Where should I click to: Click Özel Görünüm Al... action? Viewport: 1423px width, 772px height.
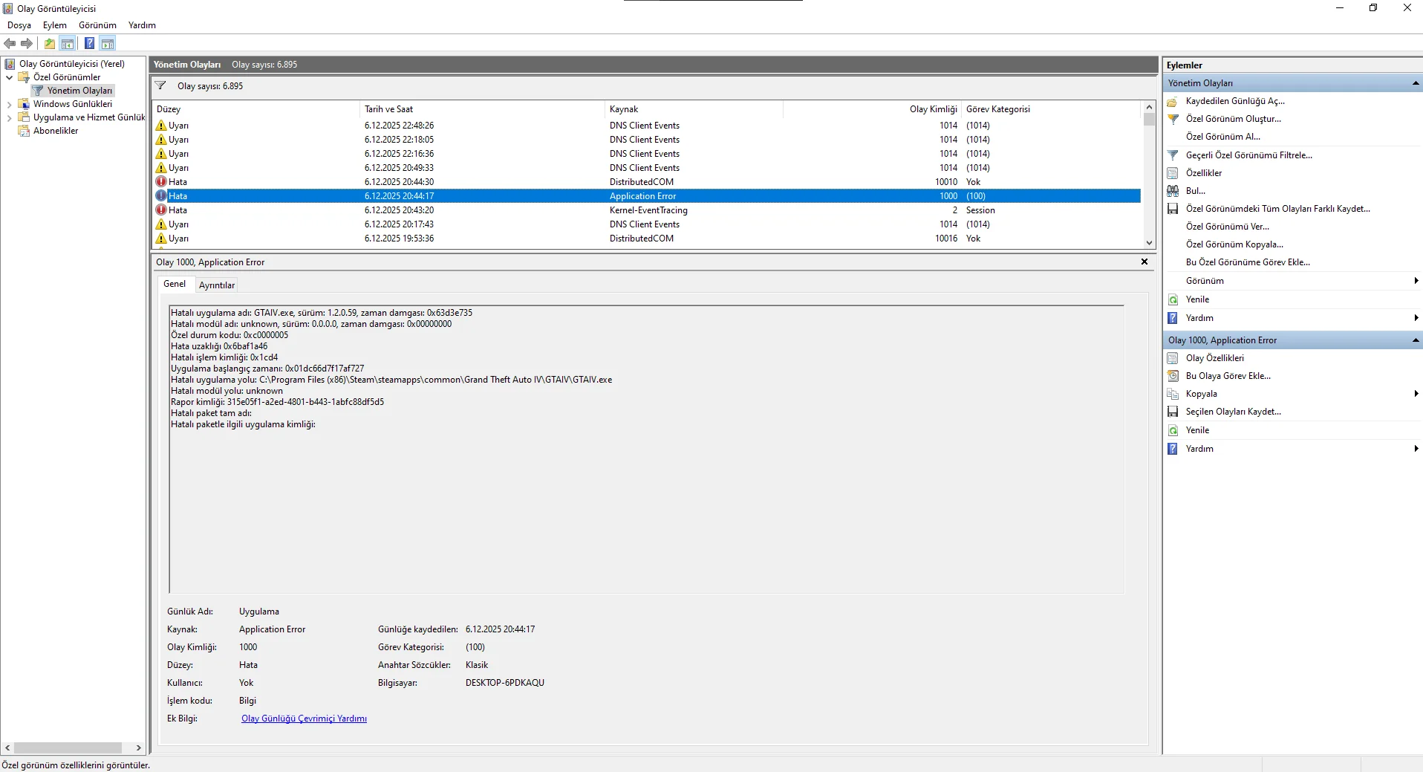click(1223, 137)
